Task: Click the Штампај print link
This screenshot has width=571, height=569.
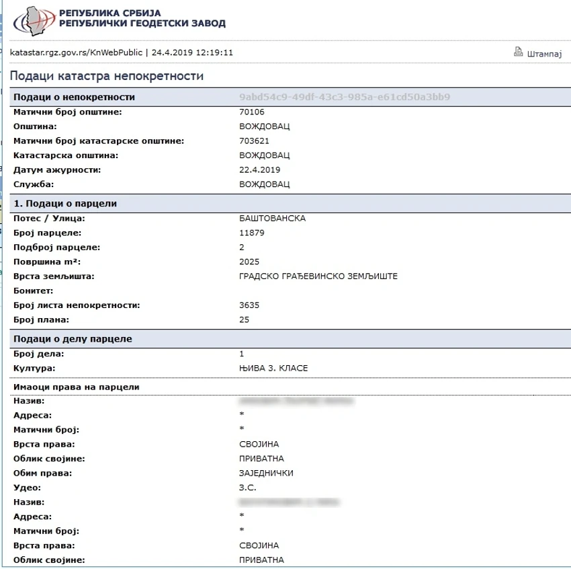Action: [544, 54]
